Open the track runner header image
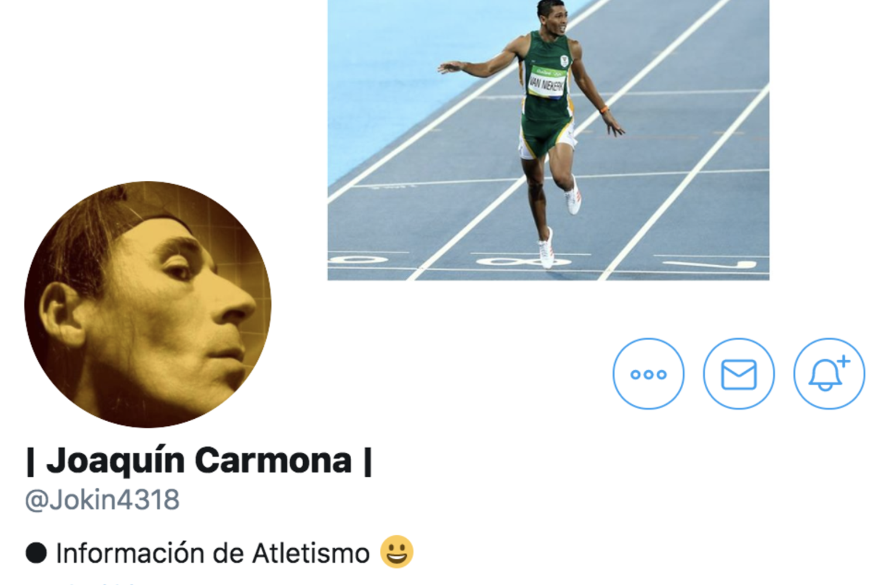 coord(548,140)
